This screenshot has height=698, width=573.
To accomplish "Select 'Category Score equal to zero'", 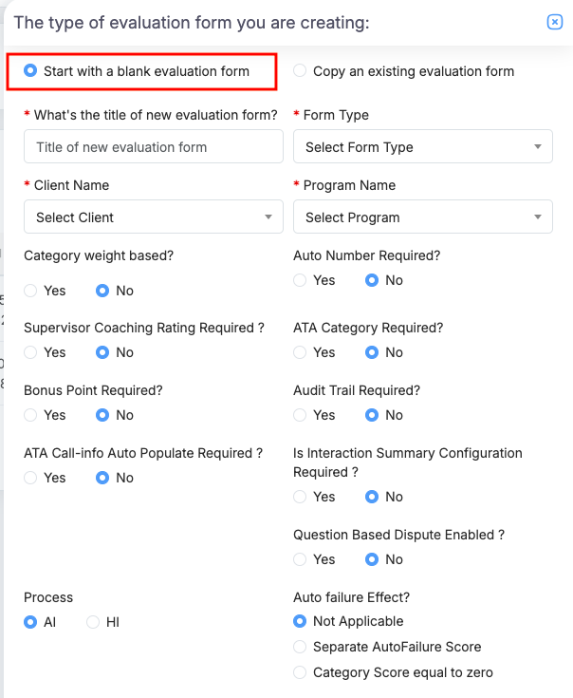I will [301, 672].
